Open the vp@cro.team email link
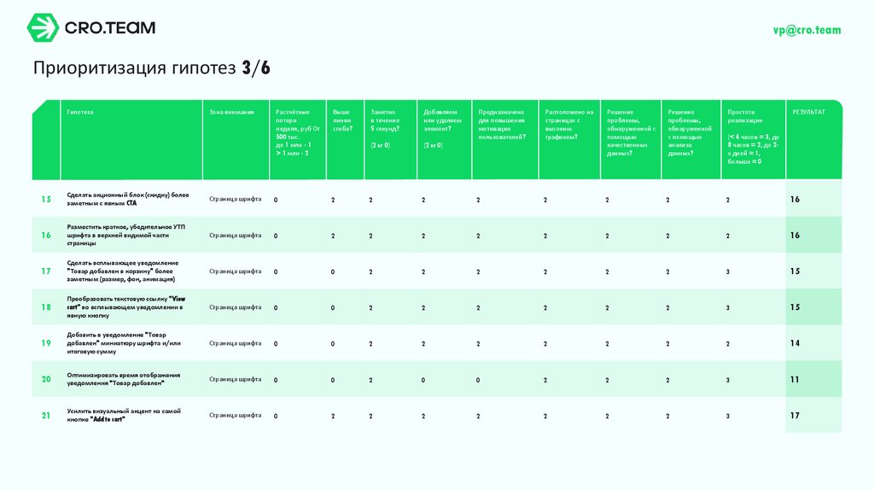The height and width of the screenshot is (490, 874). (807, 30)
